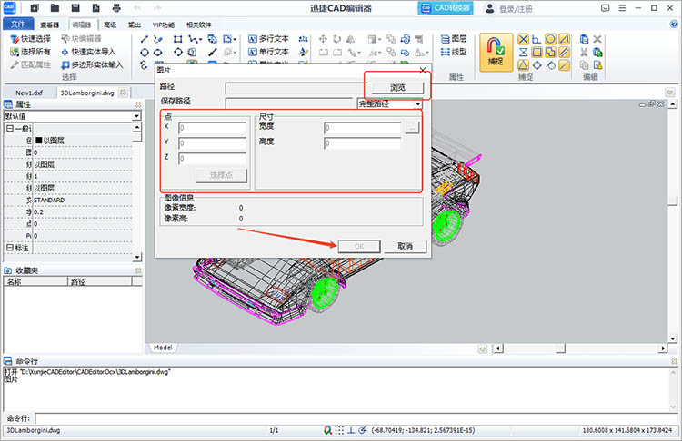The height and width of the screenshot is (441, 682).
Task: Open the blue Help question mark icon
Action: (674, 24)
